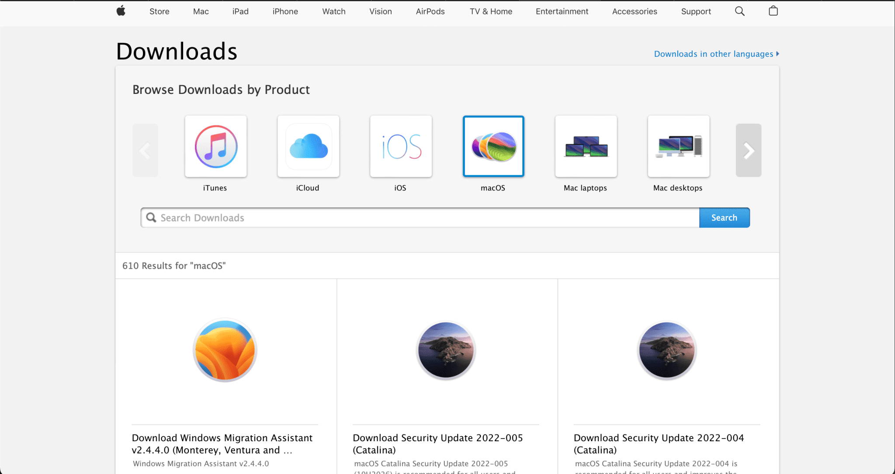The image size is (895, 474).
Task: Open Download Security Update 2022-005 (Catalina)
Action: (x=437, y=444)
